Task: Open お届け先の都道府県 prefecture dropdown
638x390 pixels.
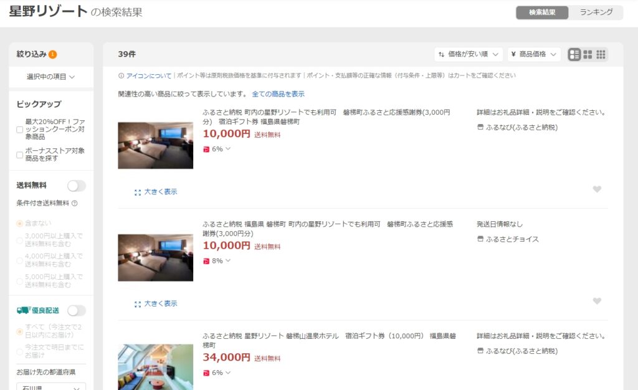Action: (x=51, y=387)
